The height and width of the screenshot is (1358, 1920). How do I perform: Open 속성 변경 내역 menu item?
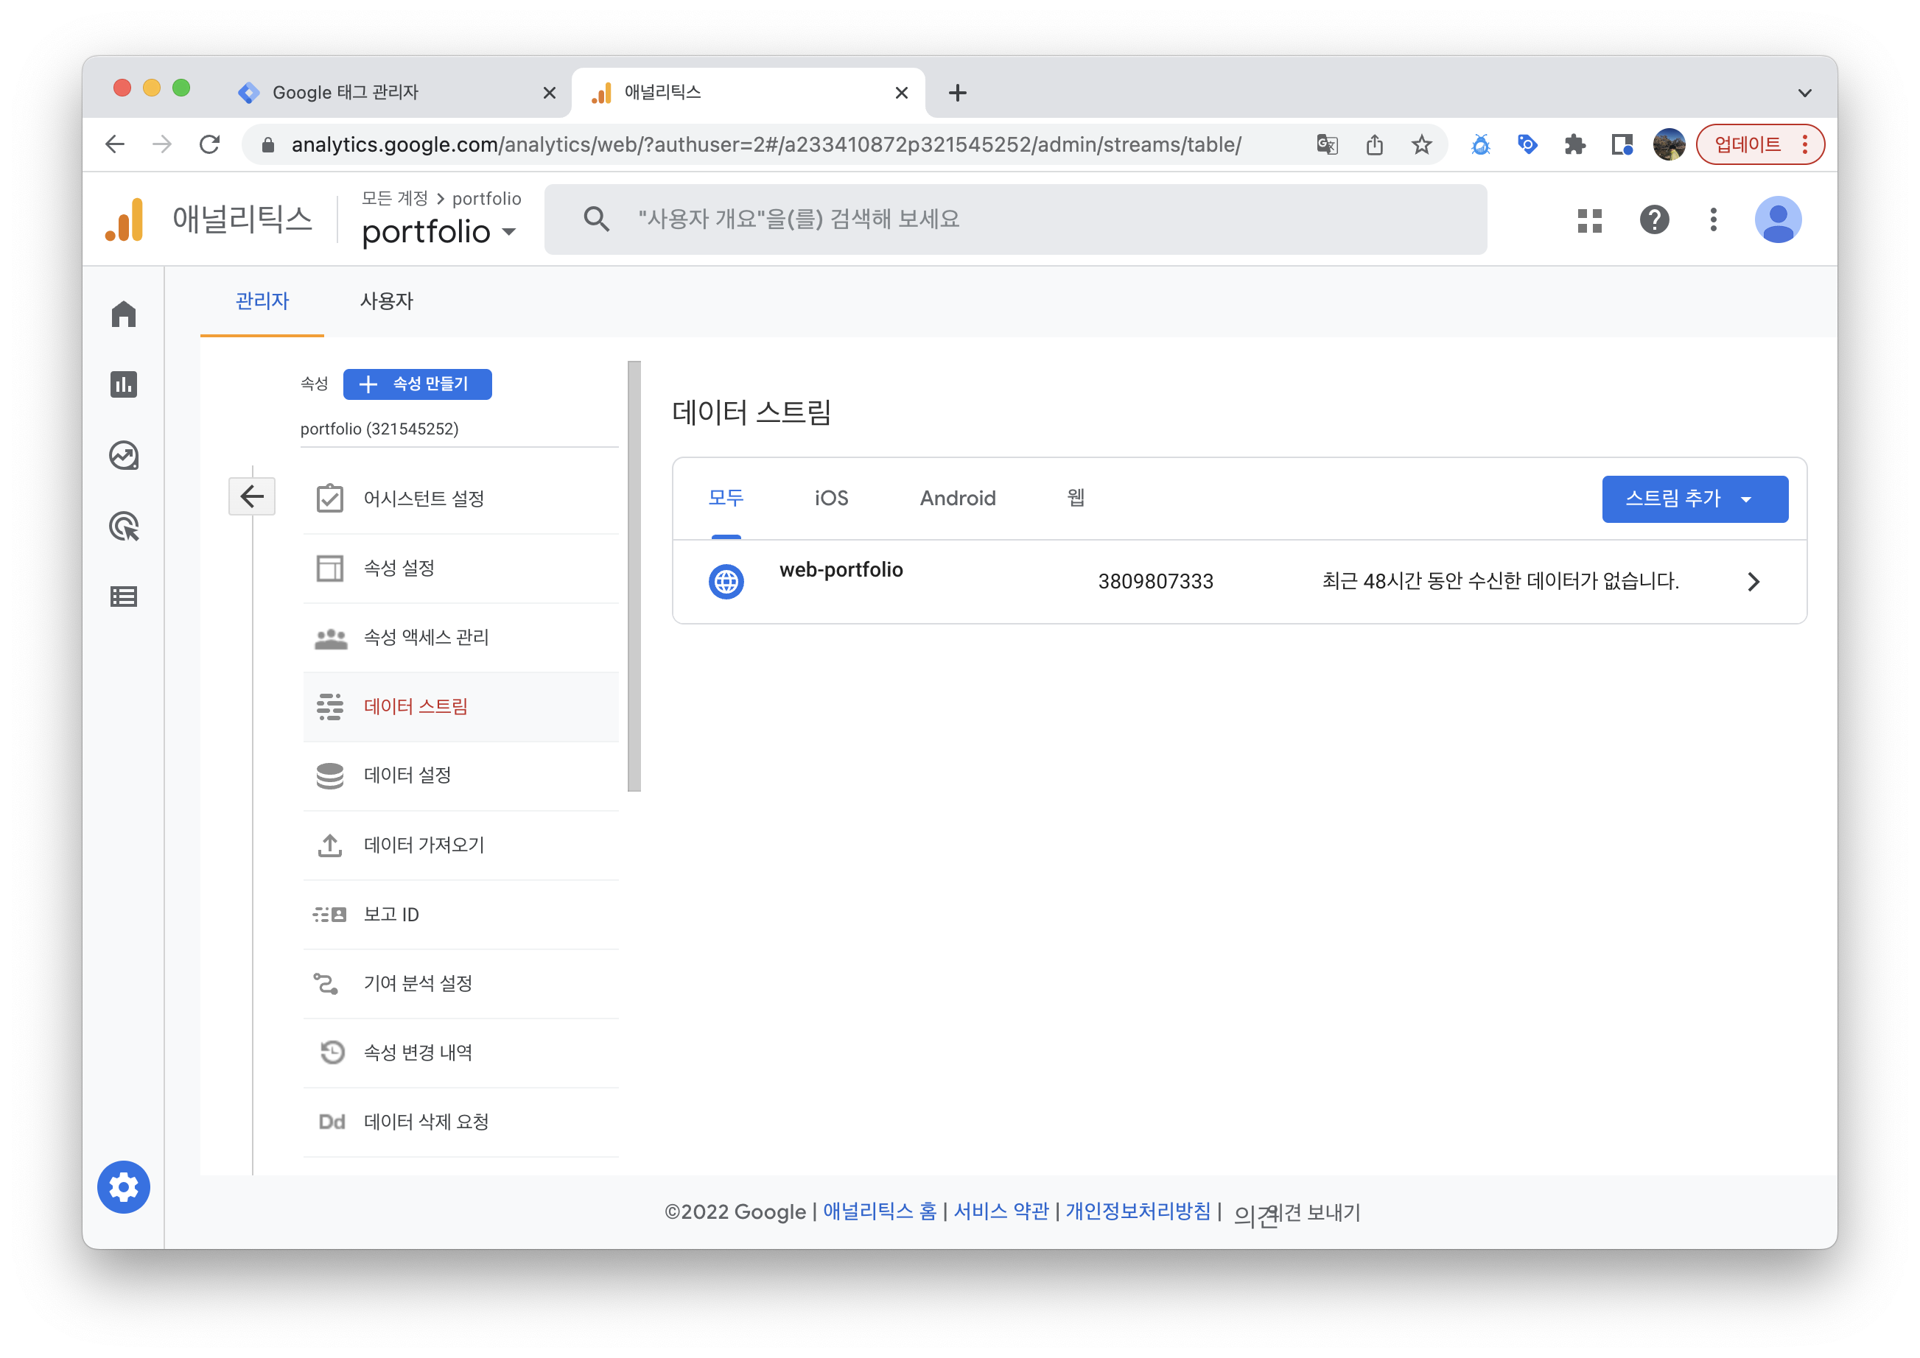(461, 1053)
